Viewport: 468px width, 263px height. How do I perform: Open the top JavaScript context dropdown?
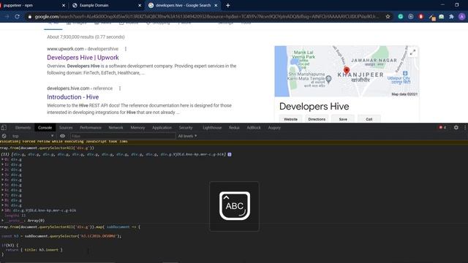(x=33, y=136)
